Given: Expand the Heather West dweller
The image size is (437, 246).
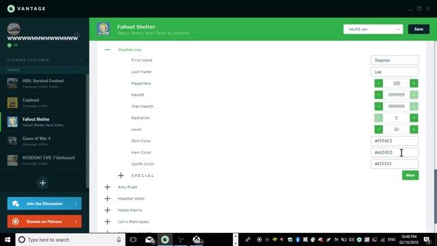Looking at the screenshot, I should (108, 199).
